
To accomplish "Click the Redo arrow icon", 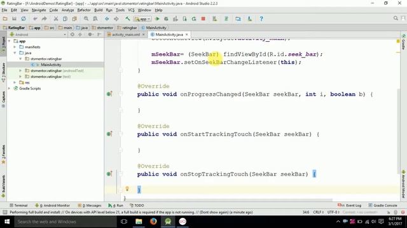I will pyautogui.click(x=45, y=18).
